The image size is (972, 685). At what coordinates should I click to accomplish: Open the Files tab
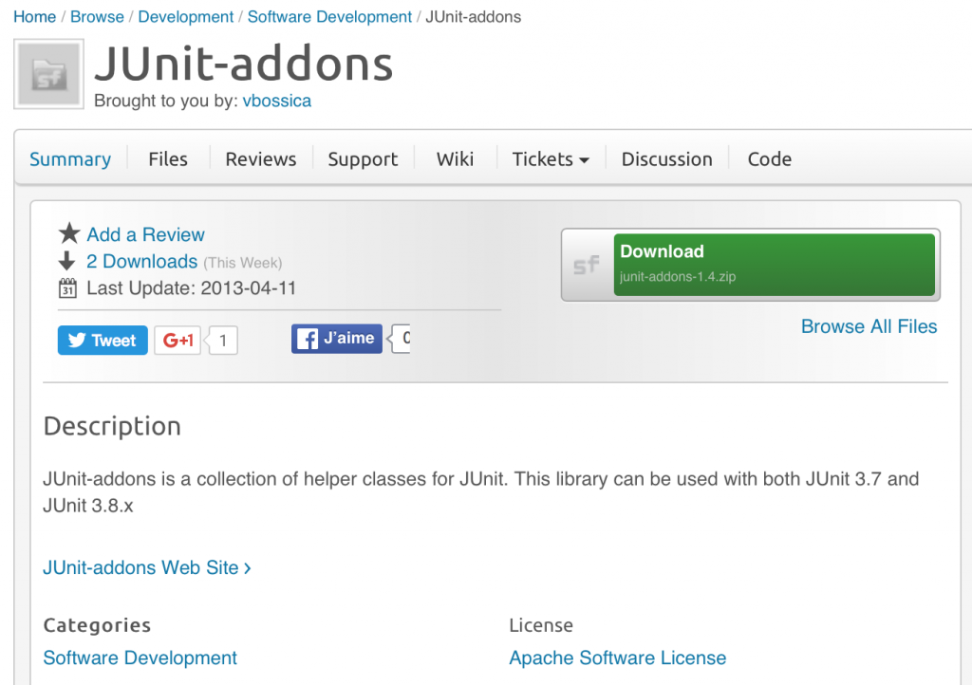[168, 159]
